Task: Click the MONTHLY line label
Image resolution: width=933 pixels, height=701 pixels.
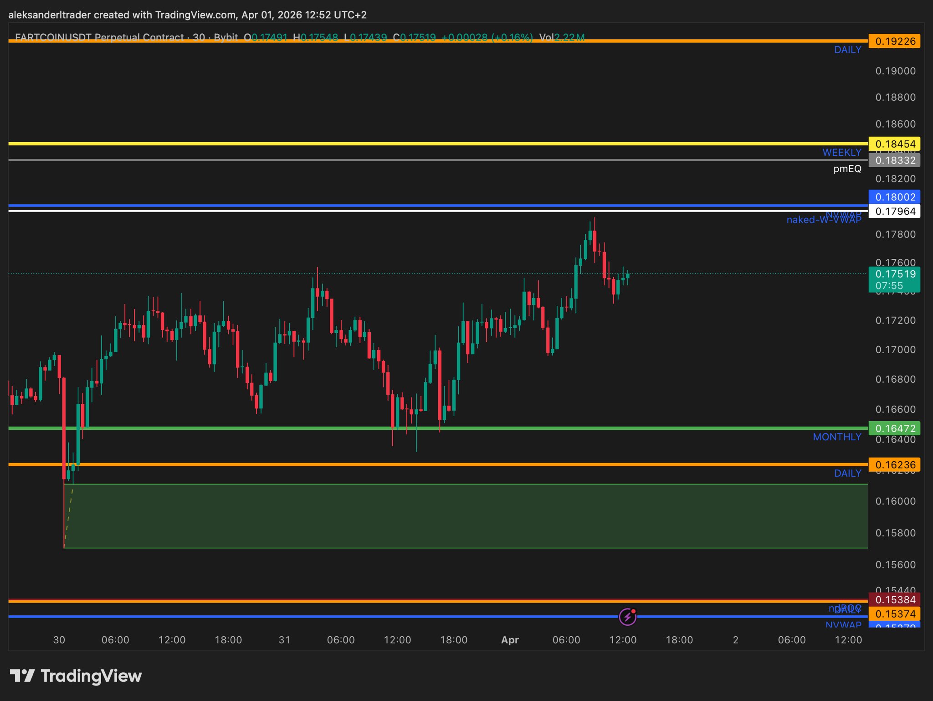Action: [x=837, y=437]
